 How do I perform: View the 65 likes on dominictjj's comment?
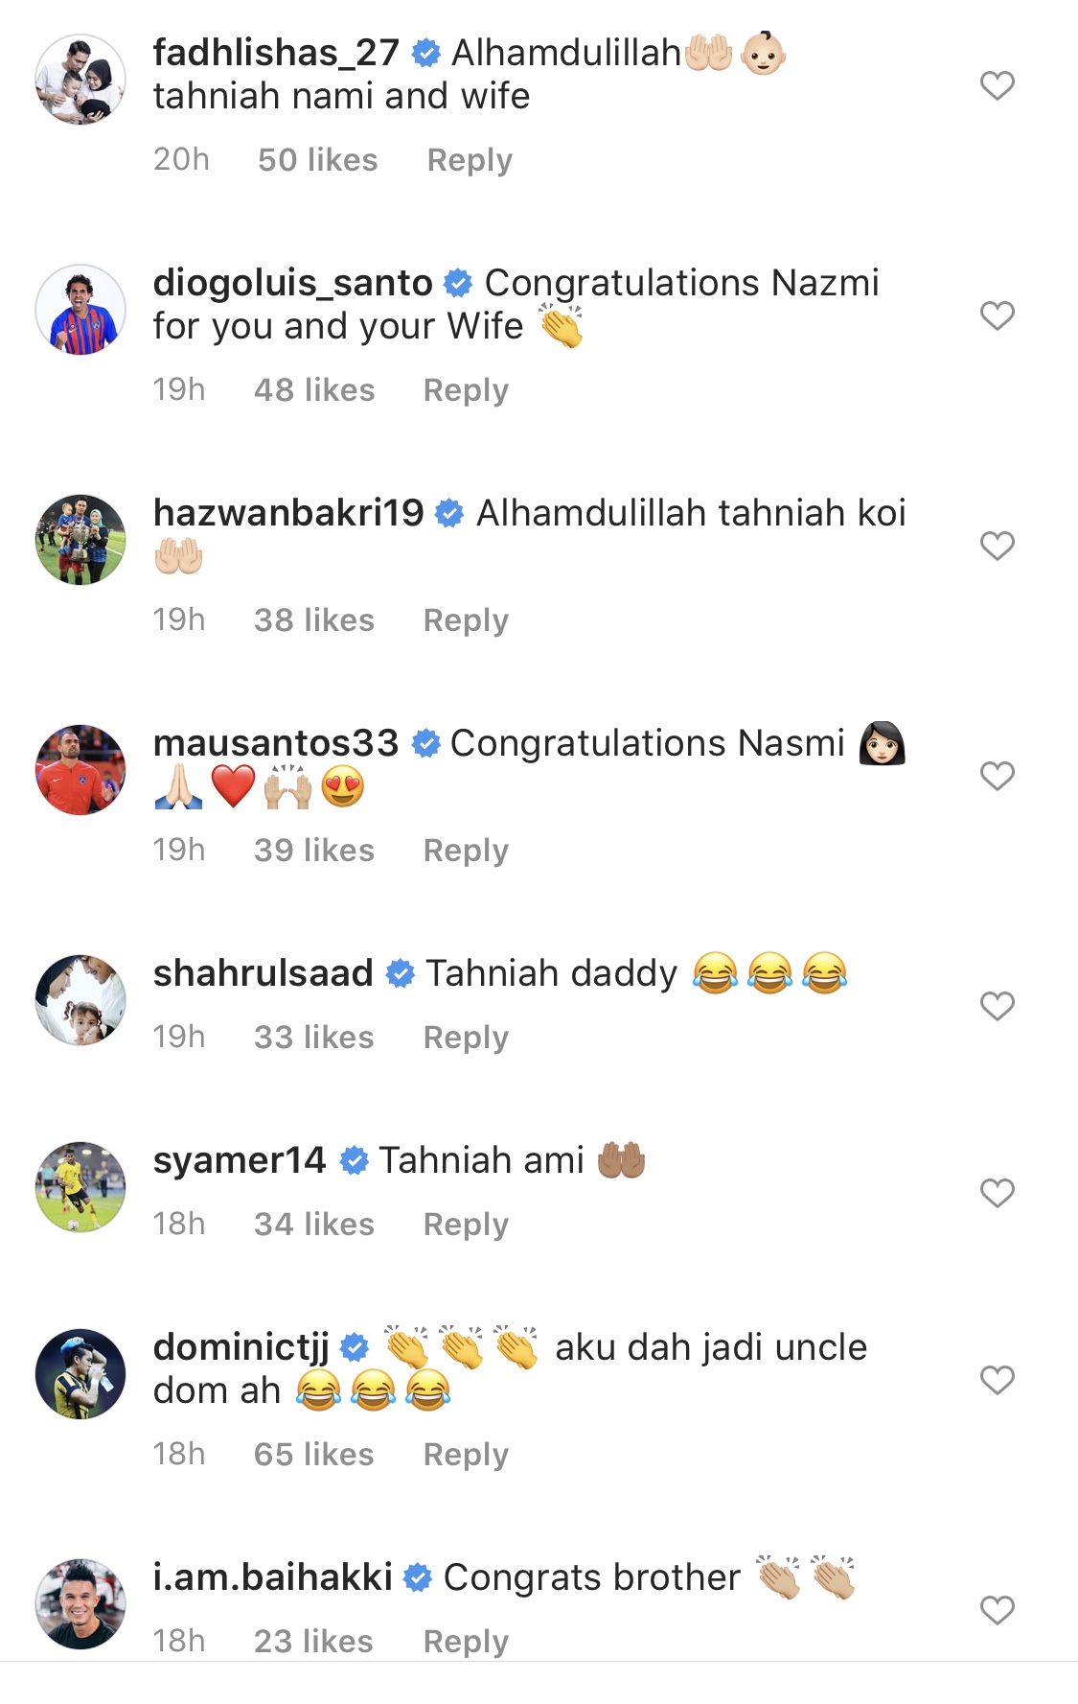[313, 1455]
